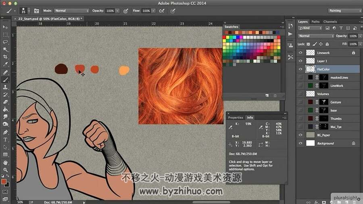Switch to the Properties tab

pos(236,117)
